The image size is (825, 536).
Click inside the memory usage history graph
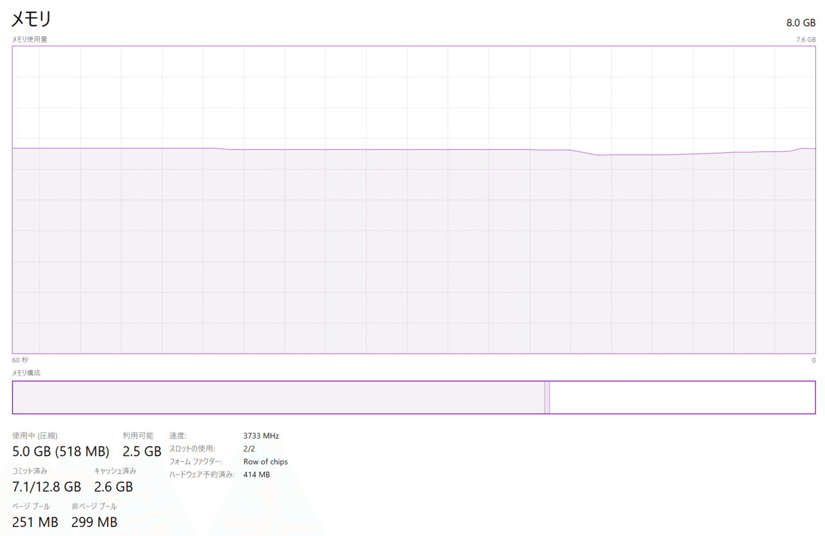414,200
